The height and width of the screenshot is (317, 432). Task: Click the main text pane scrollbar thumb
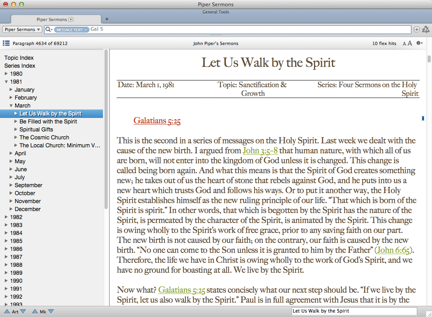(429, 59)
